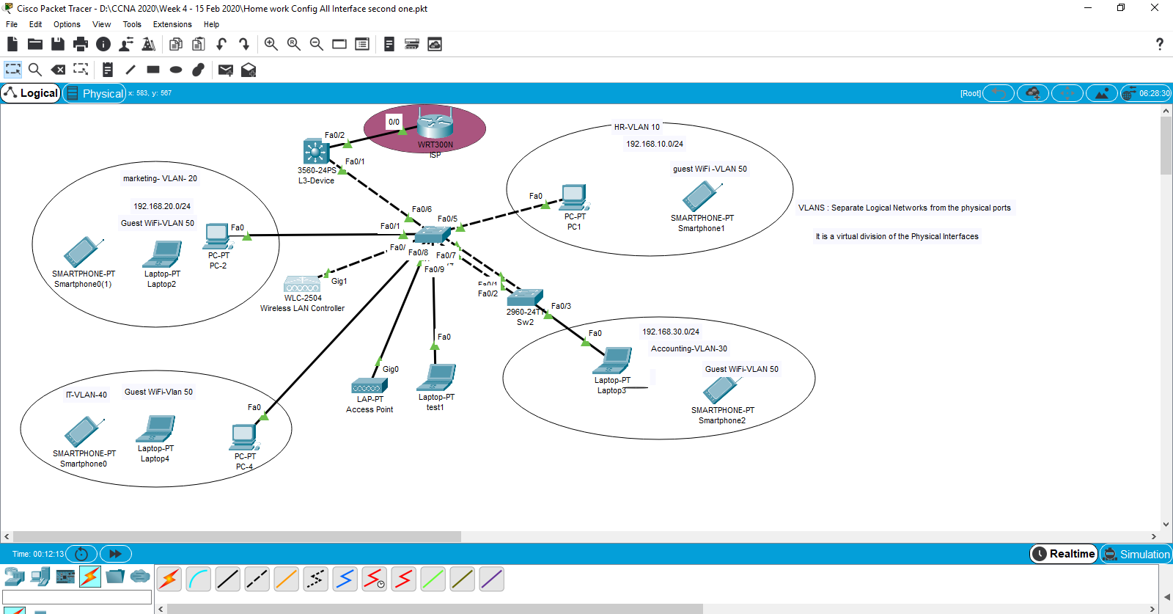Screen dimensions: 1173x614
Task: Pick the copper cross-over dashed cable
Action: point(257,580)
